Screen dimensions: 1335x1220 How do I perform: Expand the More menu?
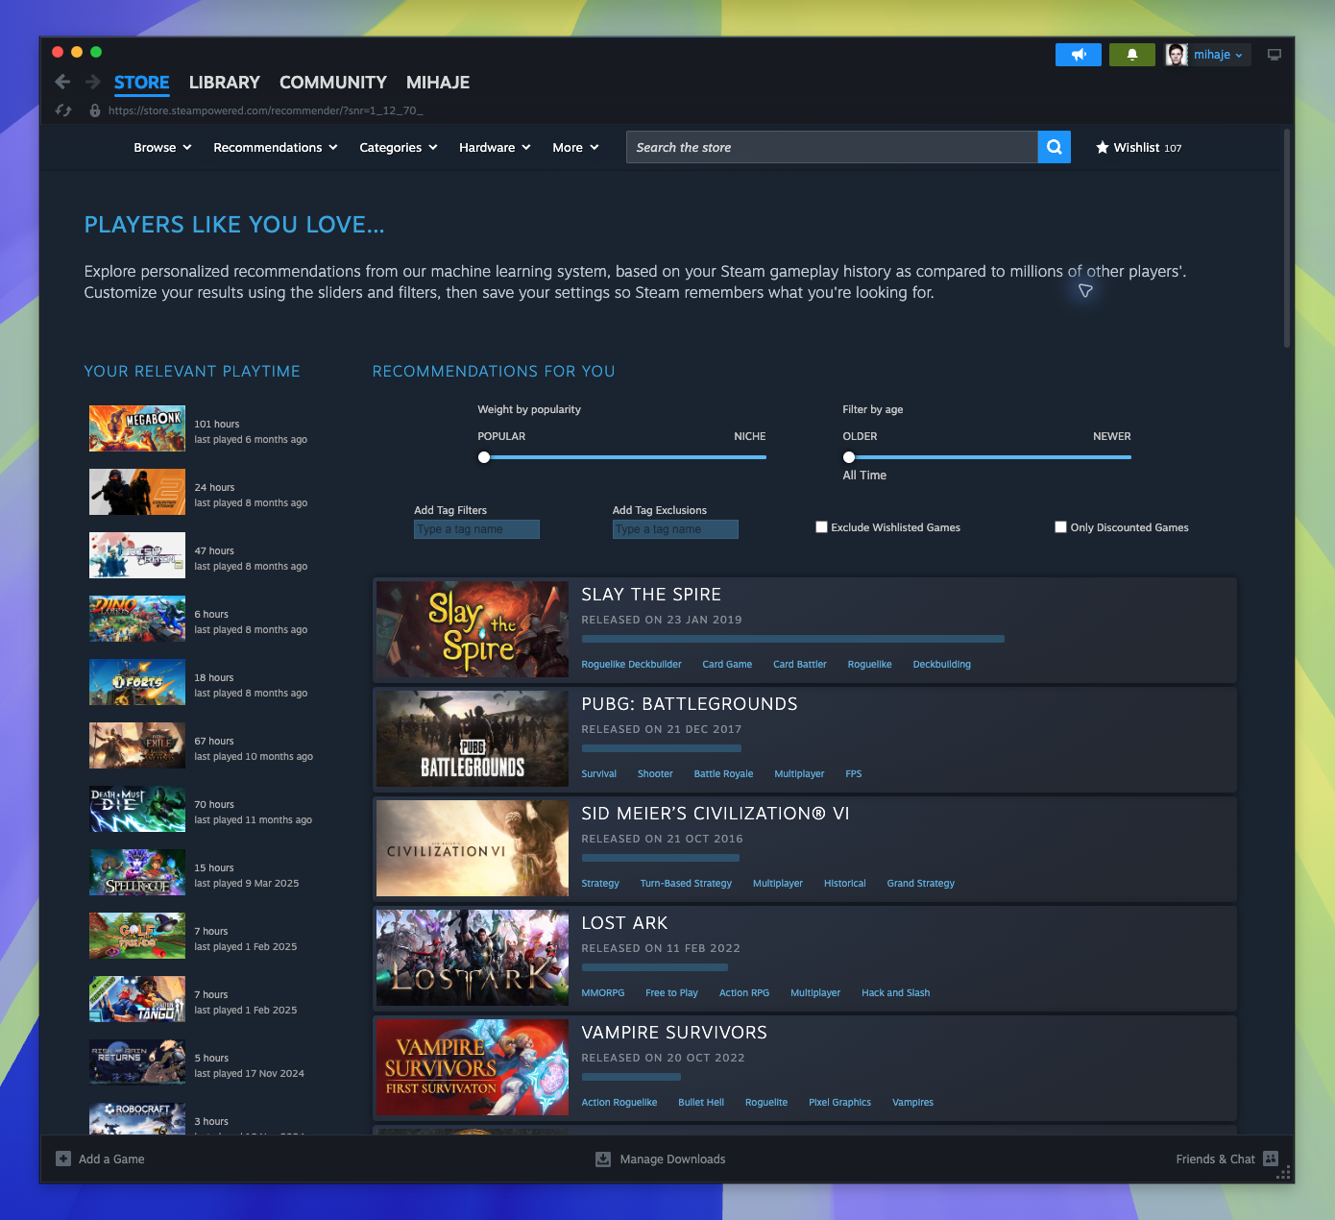575,147
